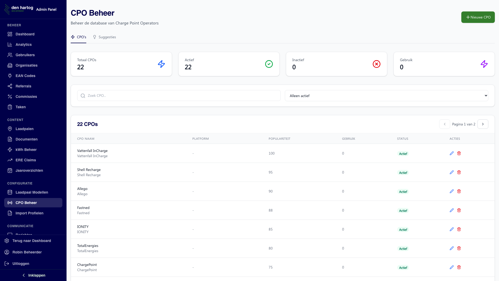This screenshot has height=281, width=499.
Task: Open Import Profielen in the sidebar
Action: click(33, 213)
